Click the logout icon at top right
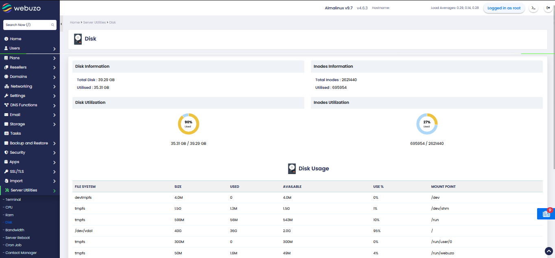The height and width of the screenshot is (258, 555). click(x=547, y=8)
